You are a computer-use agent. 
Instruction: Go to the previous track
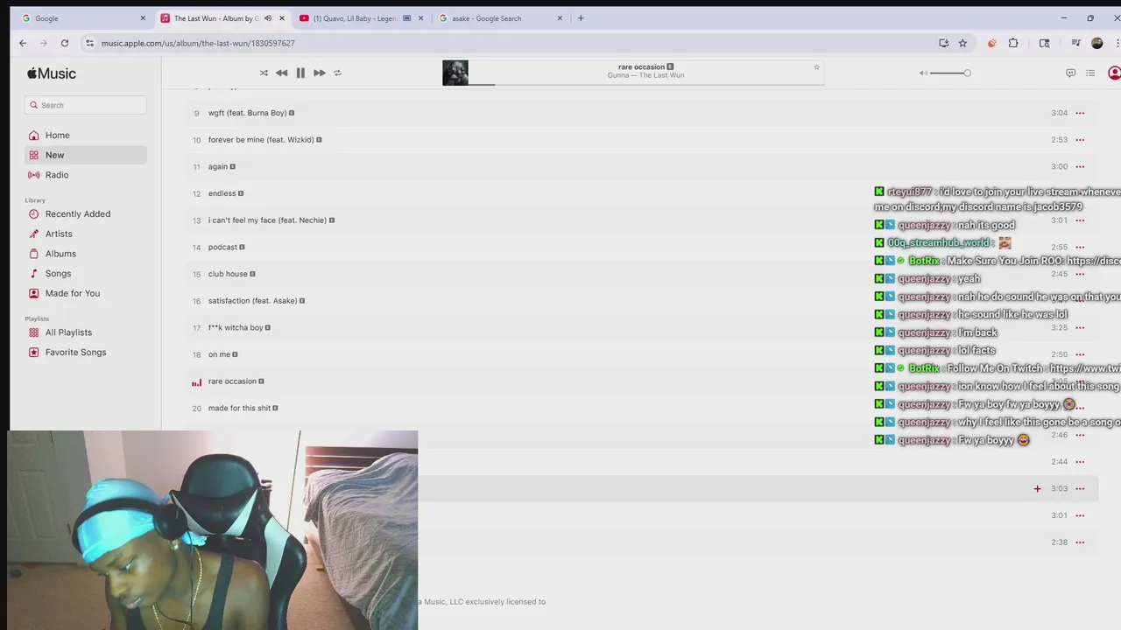(x=281, y=73)
